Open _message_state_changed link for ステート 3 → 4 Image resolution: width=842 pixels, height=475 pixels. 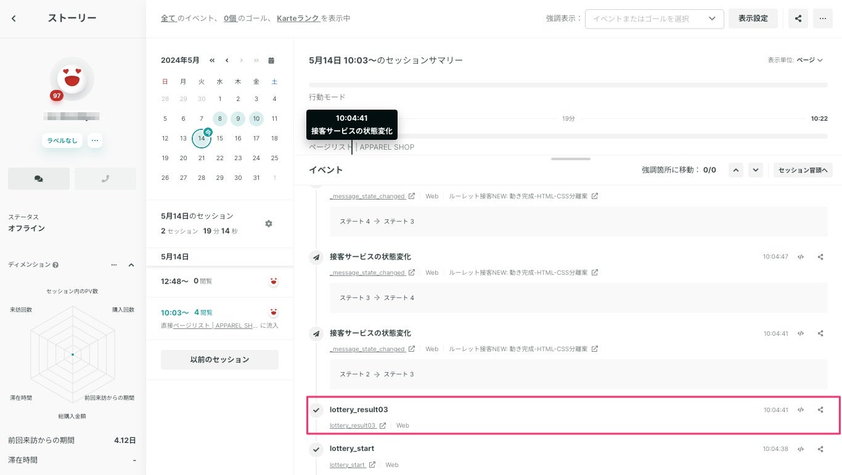372,273
